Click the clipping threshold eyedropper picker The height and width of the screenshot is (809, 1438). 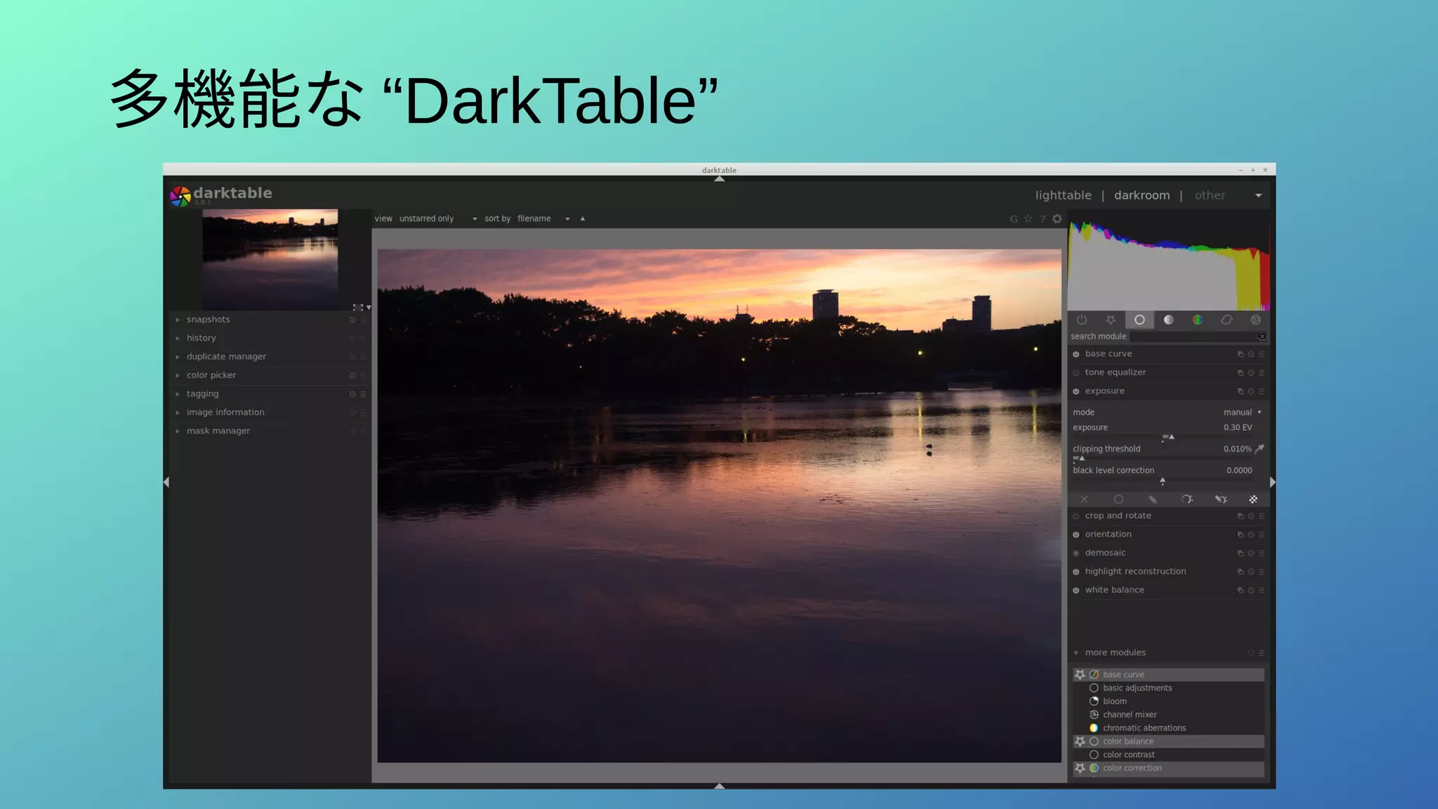(1260, 449)
